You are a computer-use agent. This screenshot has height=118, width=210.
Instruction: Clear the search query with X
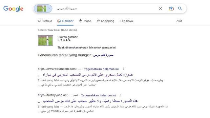[160, 9]
